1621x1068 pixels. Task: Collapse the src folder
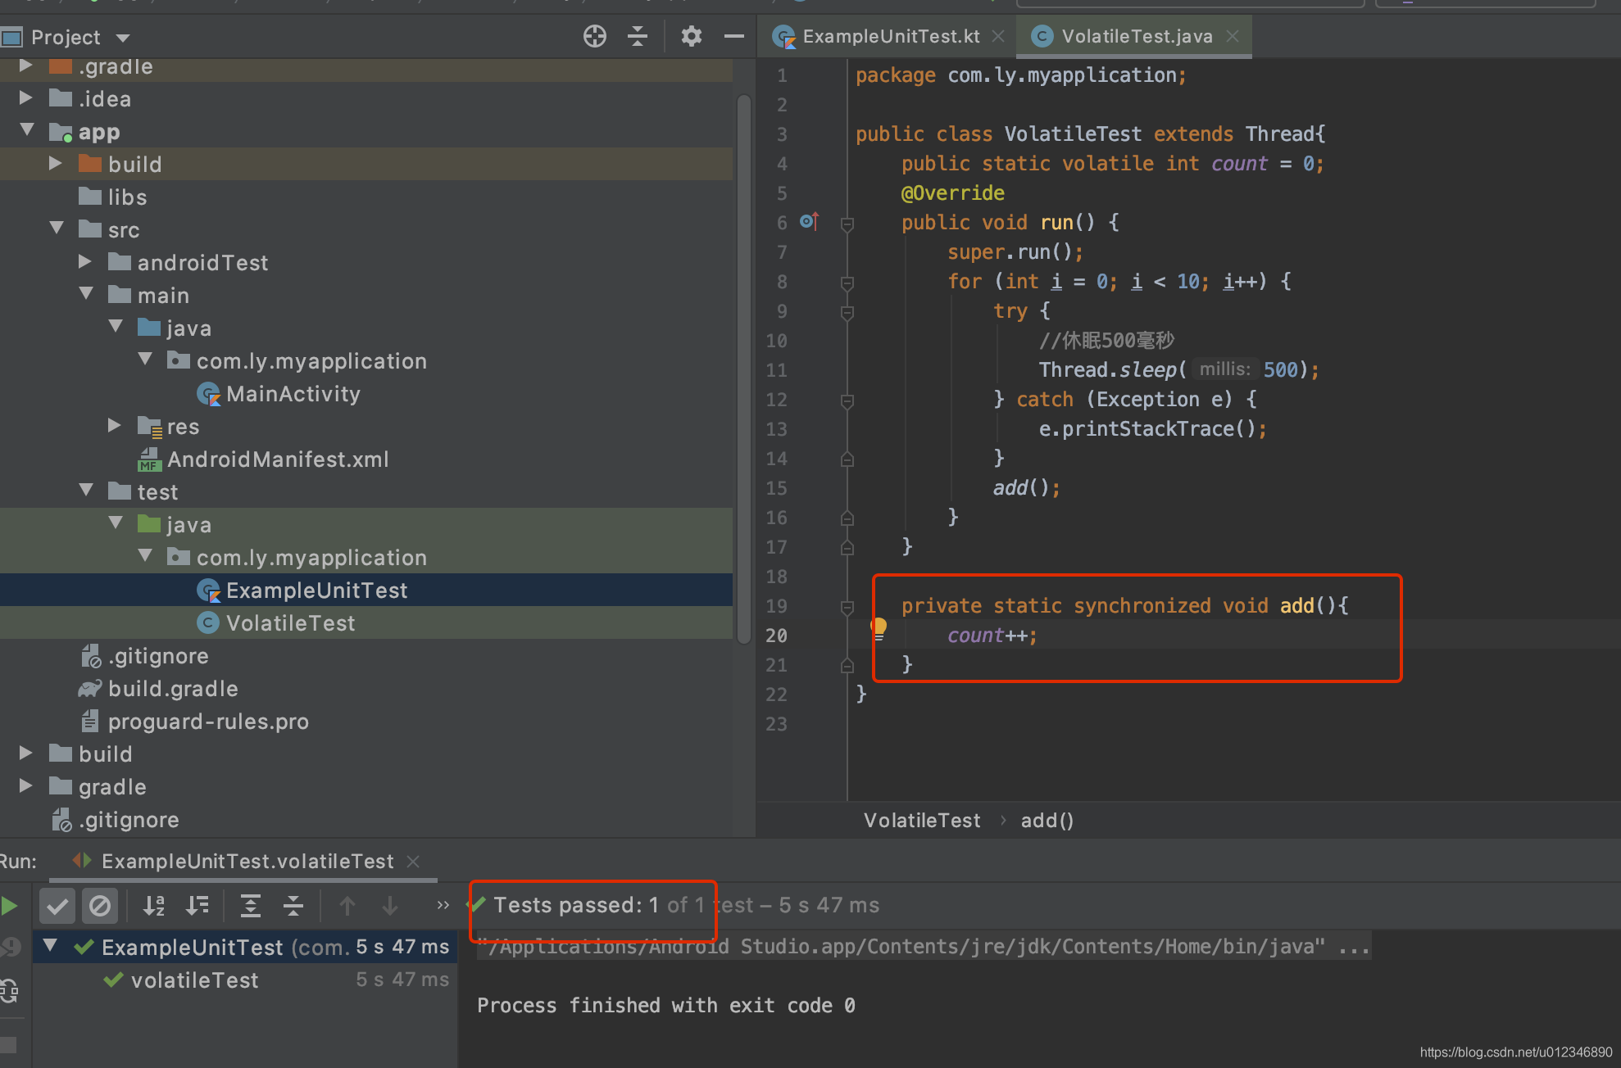pos(56,228)
